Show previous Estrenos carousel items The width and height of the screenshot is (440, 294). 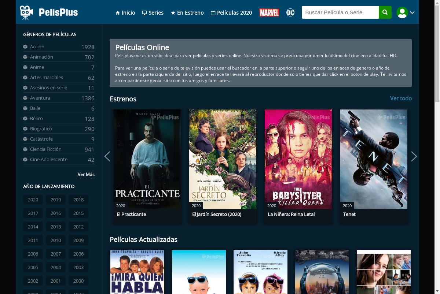tap(107, 156)
